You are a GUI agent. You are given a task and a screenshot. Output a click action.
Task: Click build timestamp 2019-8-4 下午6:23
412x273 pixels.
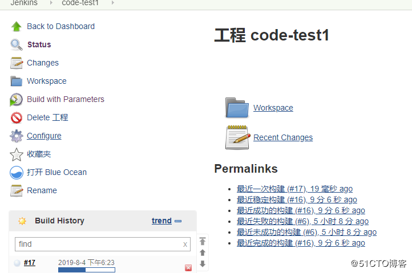[x=86, y=263]
